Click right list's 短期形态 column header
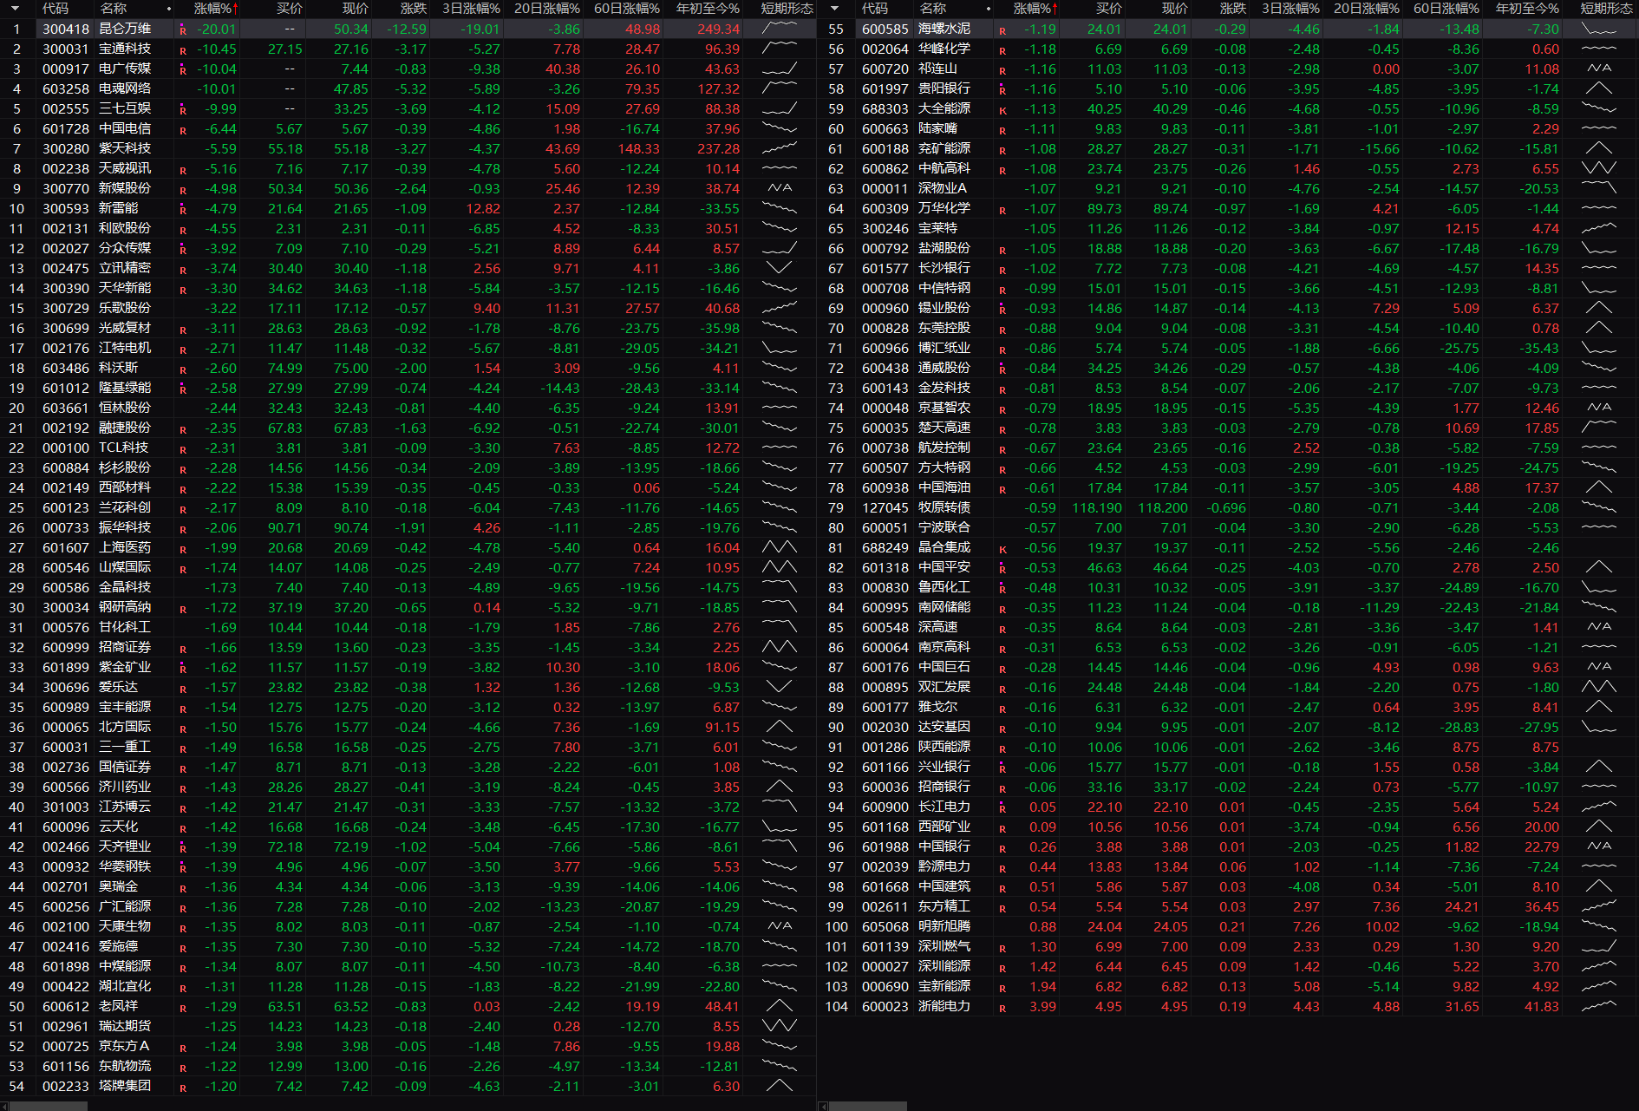This screenshot has height=1111, width=1639. pos(1606,9)
